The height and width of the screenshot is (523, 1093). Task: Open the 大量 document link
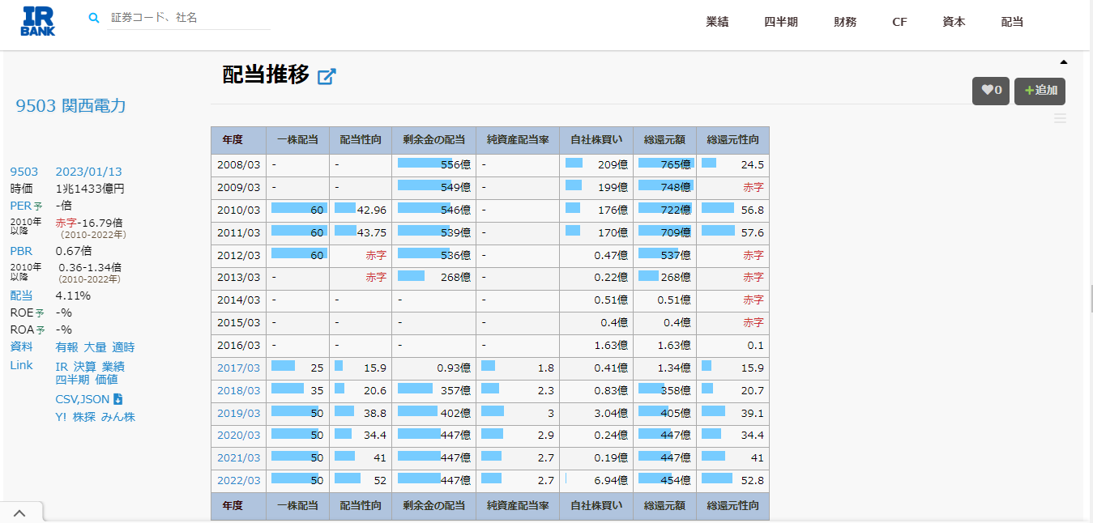[95, 347]
